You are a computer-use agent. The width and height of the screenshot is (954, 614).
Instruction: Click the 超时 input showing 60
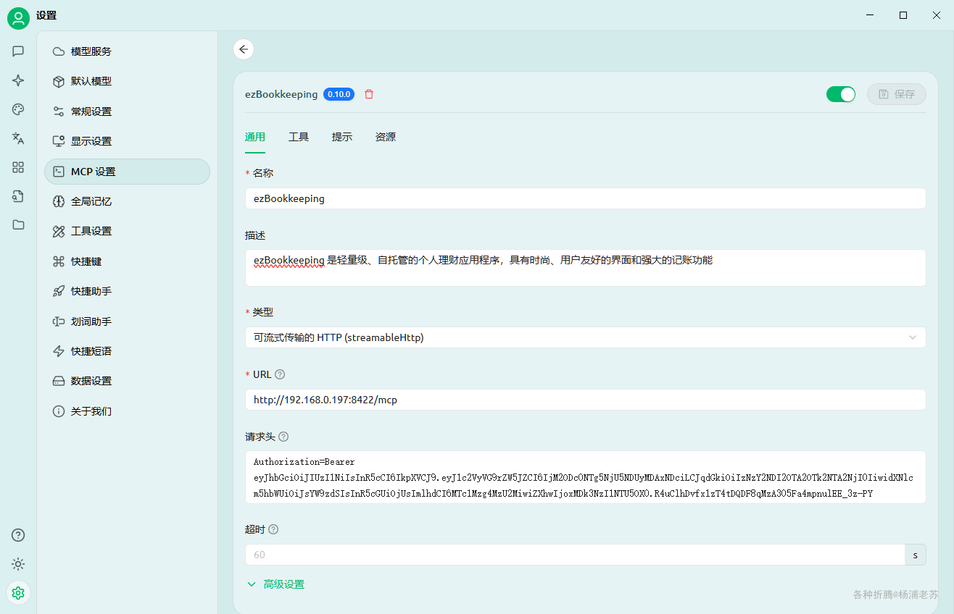[576, 555]
